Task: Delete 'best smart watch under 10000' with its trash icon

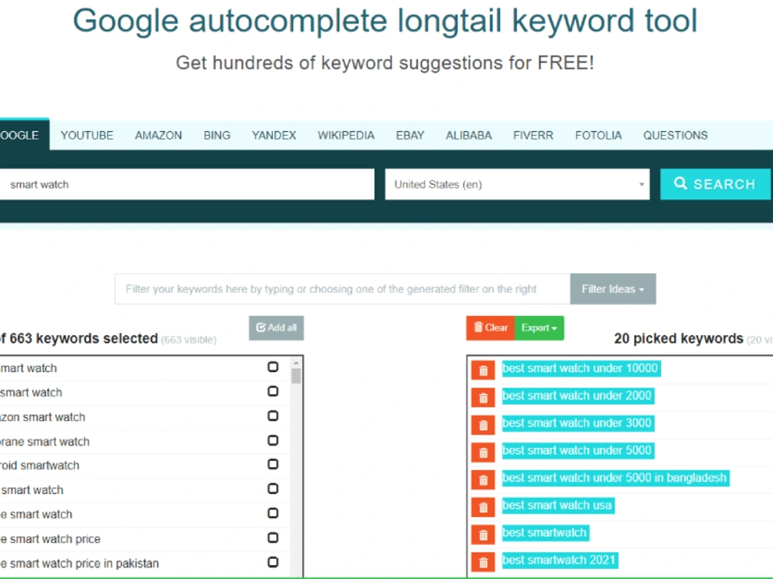Action: click(x=483, y=371)
